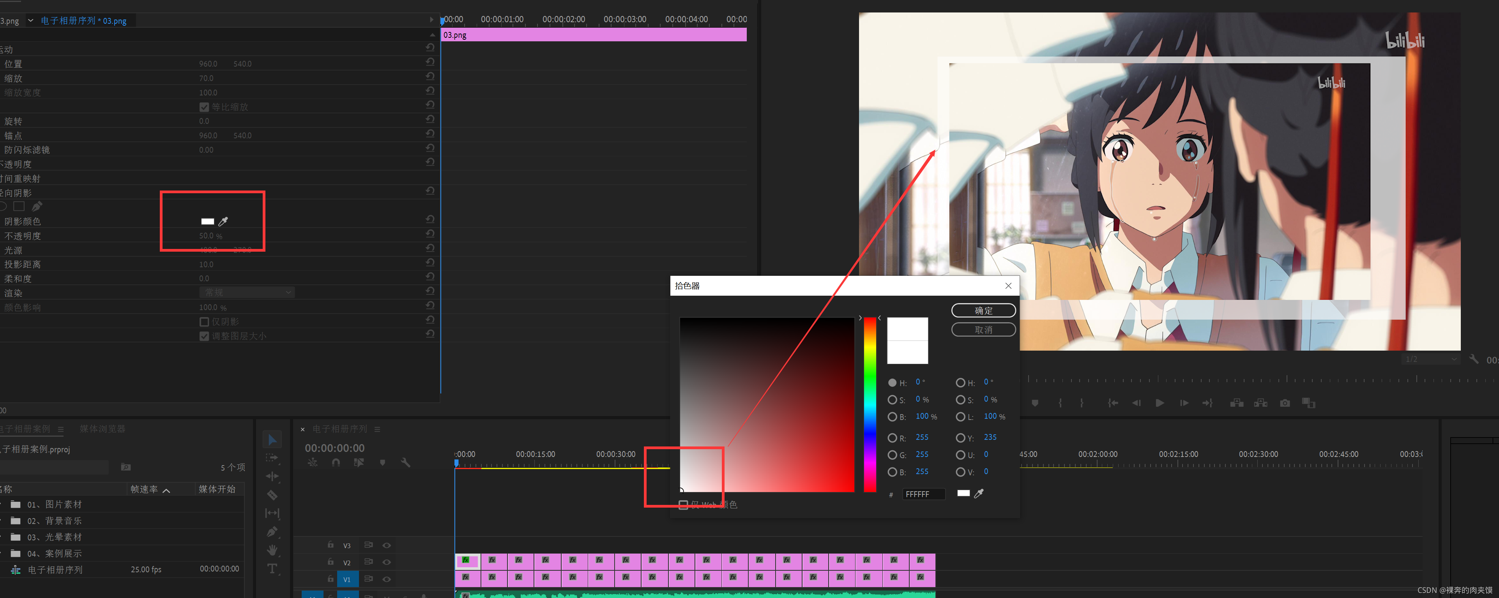Select the R radio button in color picker
The height and width of the screenshot is (598, 1499).
pyautogui.click(x=892, y=437)
